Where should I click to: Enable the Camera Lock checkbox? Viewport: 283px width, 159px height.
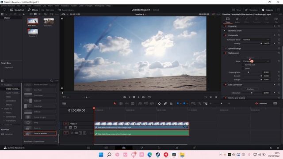(243, 65)
